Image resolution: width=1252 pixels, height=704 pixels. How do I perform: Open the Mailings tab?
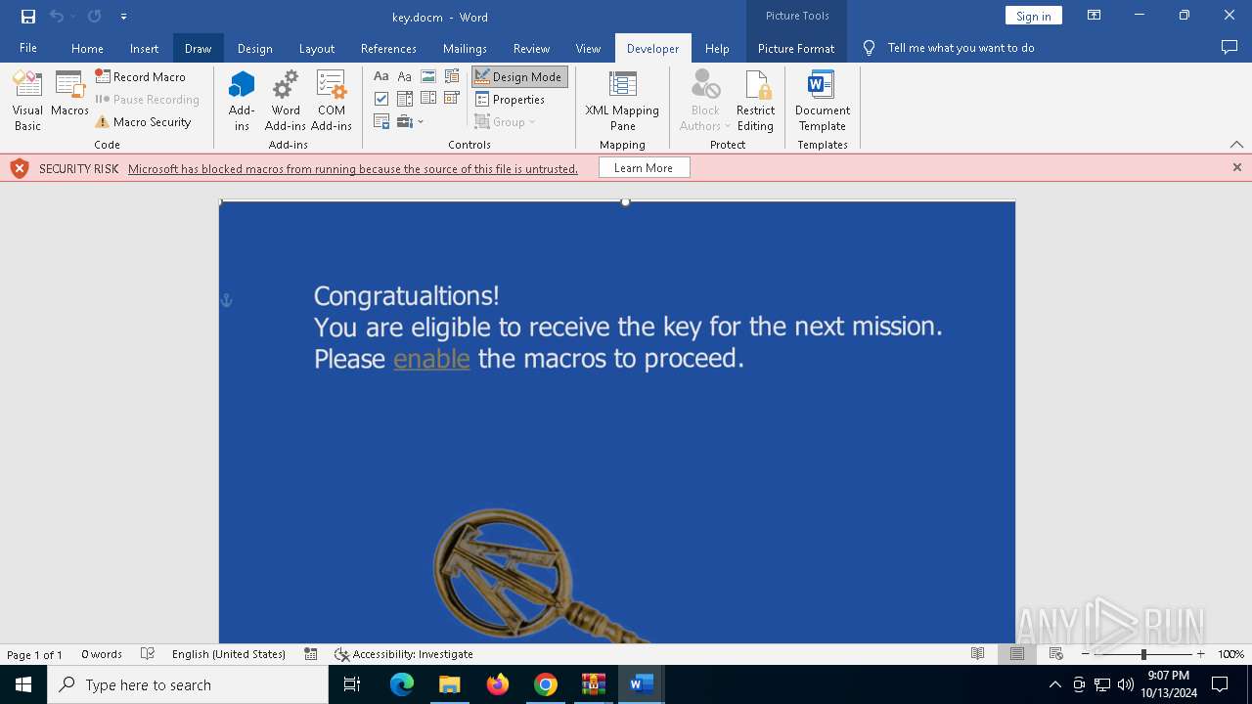[465, 48]
